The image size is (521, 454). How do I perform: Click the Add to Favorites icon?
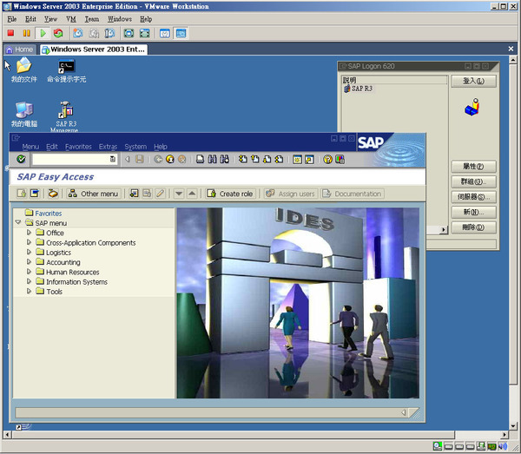[x=134, y=194]
